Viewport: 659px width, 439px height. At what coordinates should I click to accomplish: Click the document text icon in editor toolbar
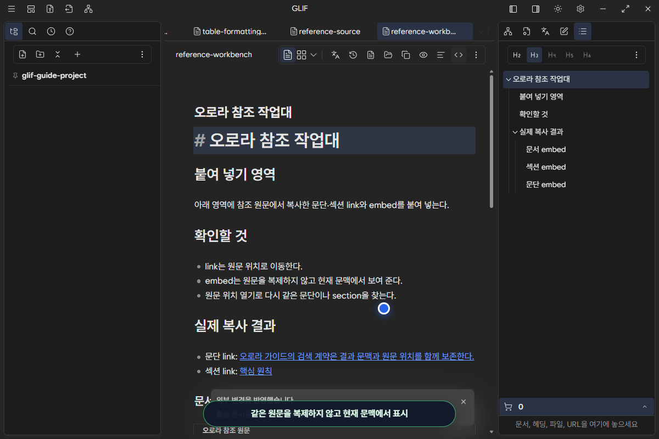[371, 55]
